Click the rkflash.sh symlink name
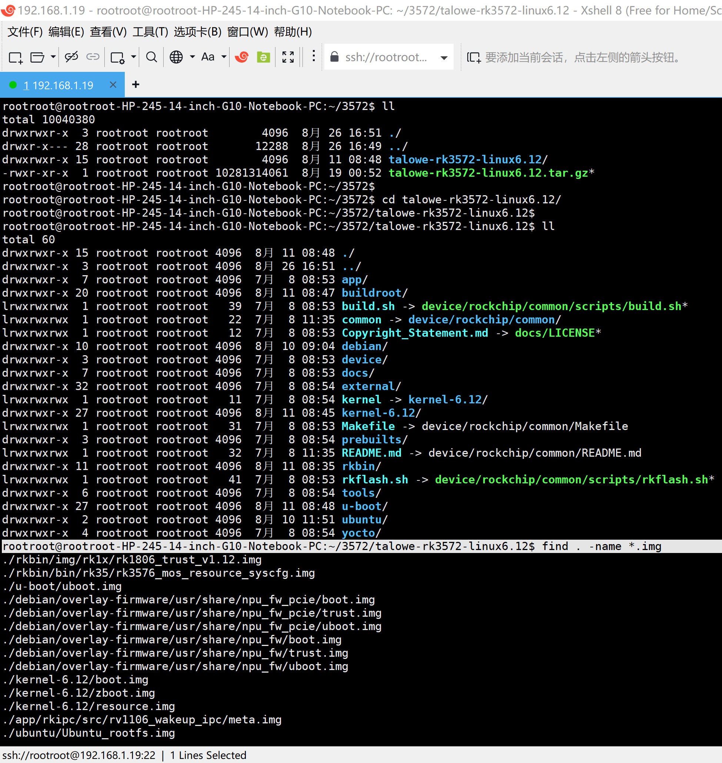This screenshot has width=722, height=763. [x=374, y=480]
